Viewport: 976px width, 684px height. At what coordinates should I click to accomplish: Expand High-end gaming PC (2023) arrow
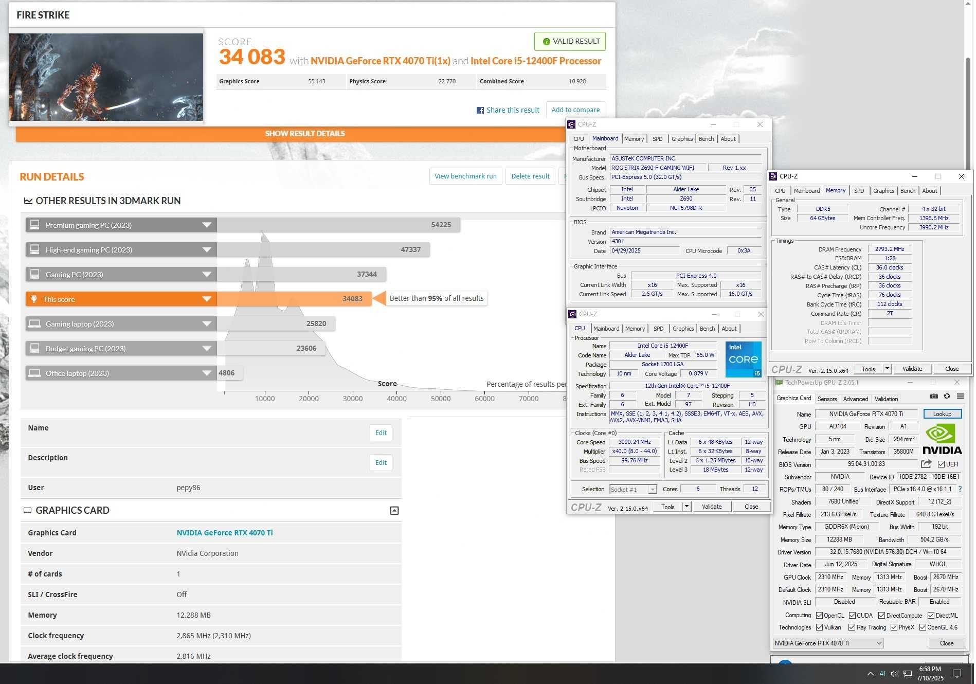pos(207,249)
